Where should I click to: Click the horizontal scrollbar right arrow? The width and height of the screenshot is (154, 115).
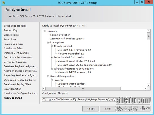point(145,89)
